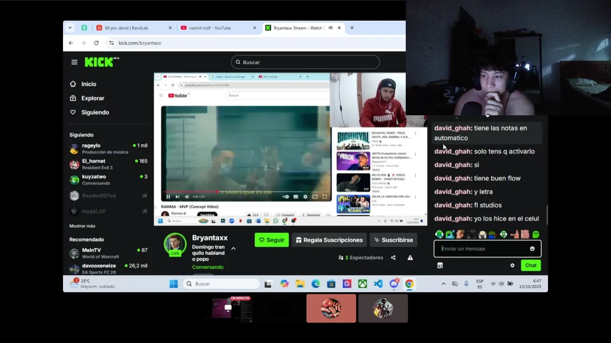Go forward in Chrome
The image size is (611, 343).
[84, 43]
